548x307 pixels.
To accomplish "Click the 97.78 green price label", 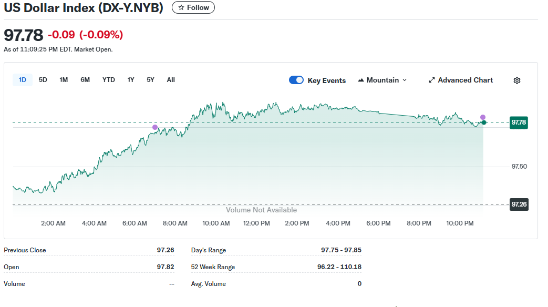I will coord(519,122).
